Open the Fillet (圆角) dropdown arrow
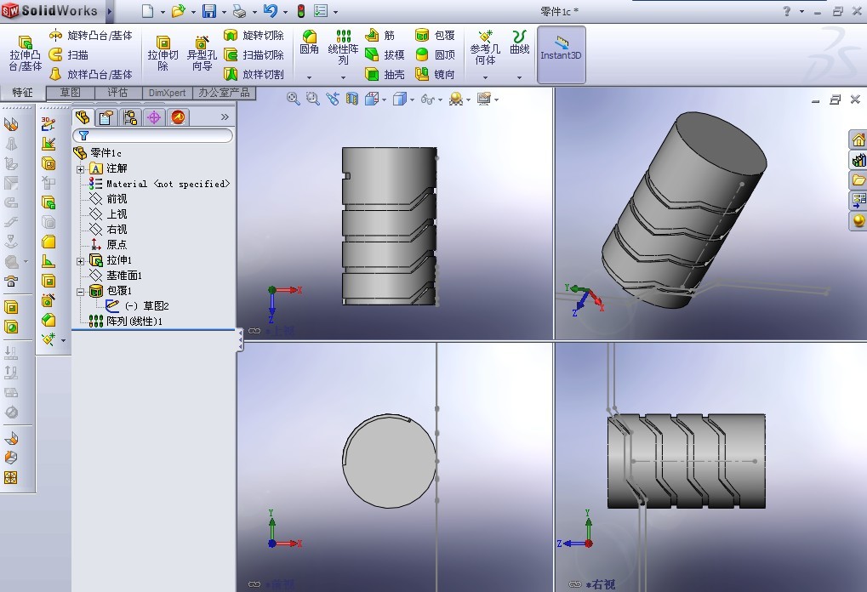This screenshot has height=592, width=867. click(x=309, y=77)
